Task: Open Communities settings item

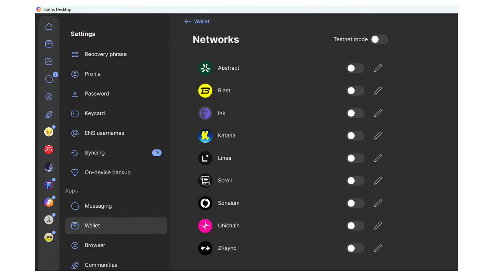Action: click(116, 265)
